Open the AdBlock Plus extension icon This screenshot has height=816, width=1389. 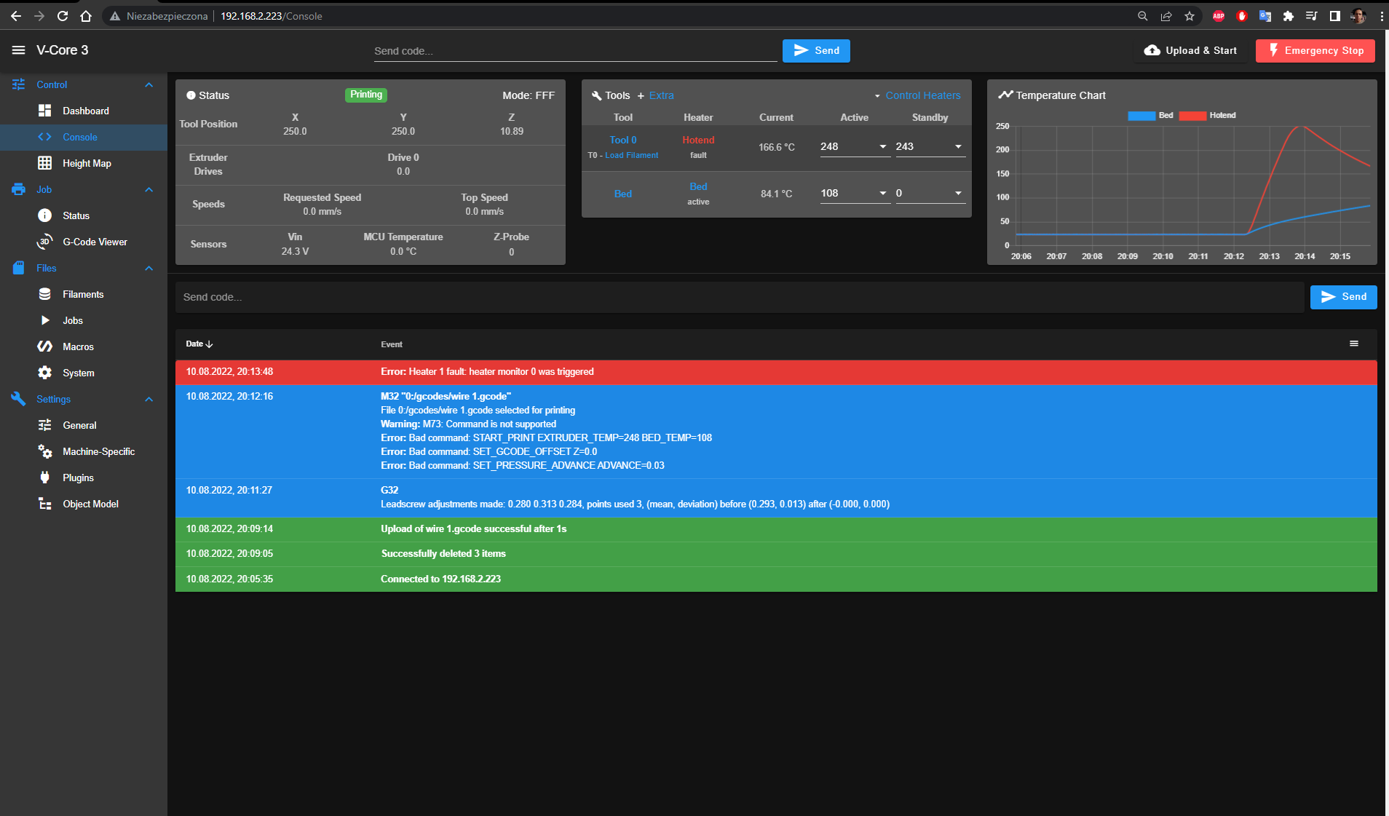pos(1219,16)
